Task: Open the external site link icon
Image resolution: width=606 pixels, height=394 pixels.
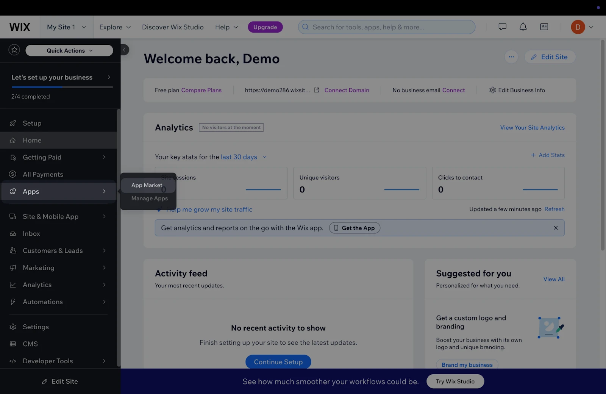Action: [317, 90]
